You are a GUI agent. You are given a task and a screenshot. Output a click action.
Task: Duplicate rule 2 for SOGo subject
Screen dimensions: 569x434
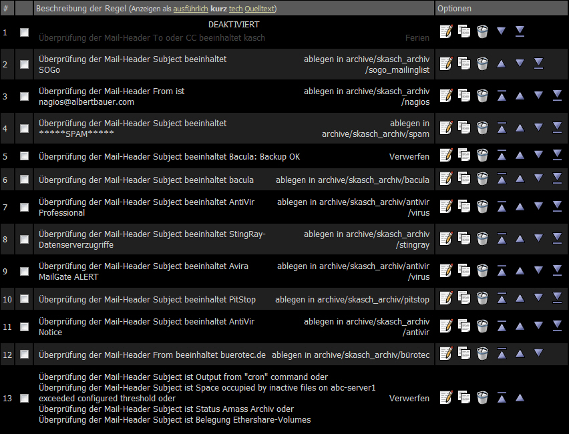[x=464, y=63]
